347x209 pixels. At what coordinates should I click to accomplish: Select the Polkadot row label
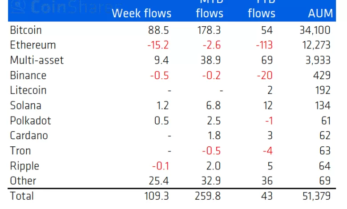click(x=30, y=121)
